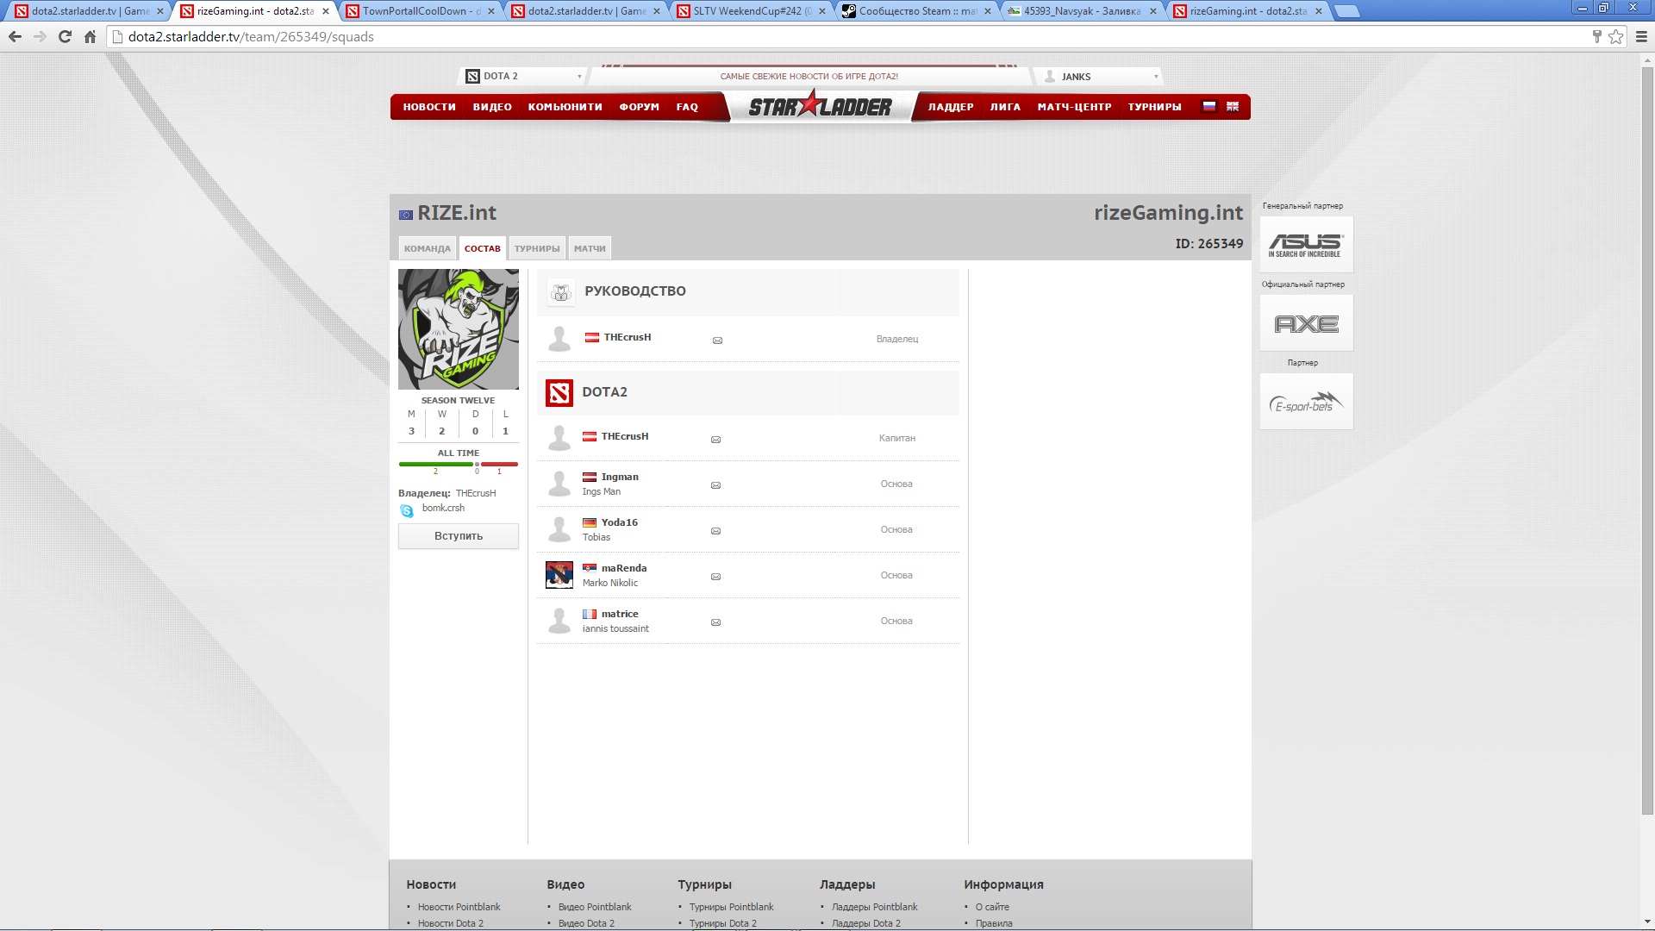Switch site language with the UK flag
This screenshot has width=1655, height=931.
pos(1233,107)
